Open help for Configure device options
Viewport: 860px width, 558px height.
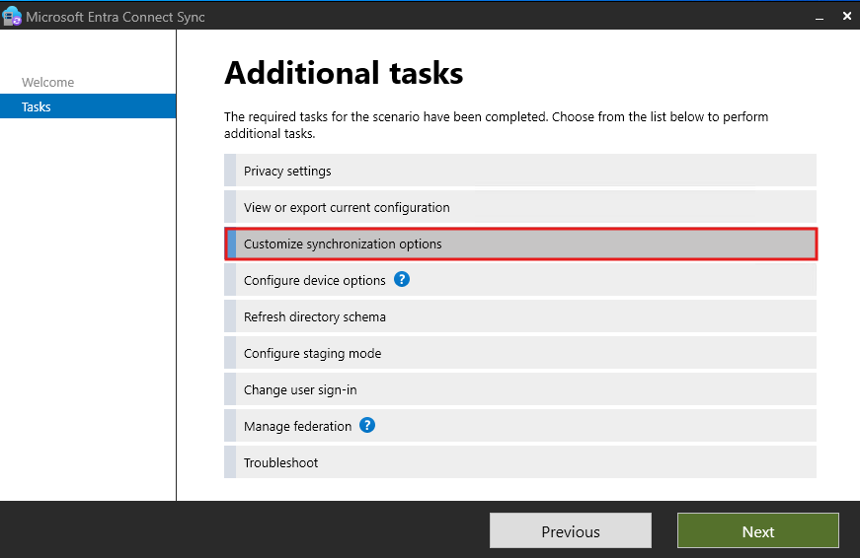tap(402, 279)
